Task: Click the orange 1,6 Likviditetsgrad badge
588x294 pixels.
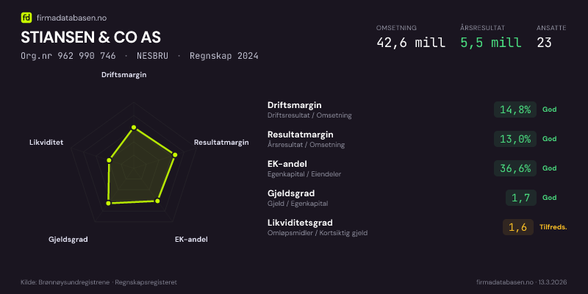Action: pyautogui.click(x=517, y=227)
